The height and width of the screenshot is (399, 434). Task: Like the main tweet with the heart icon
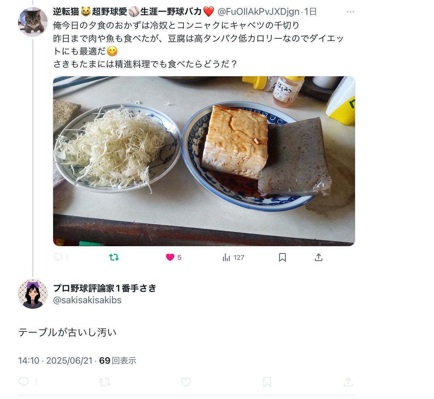point(186,382)
